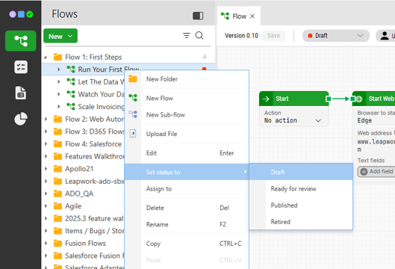
Task: Open the pie chart reporting icon
Action: point(21,119)
